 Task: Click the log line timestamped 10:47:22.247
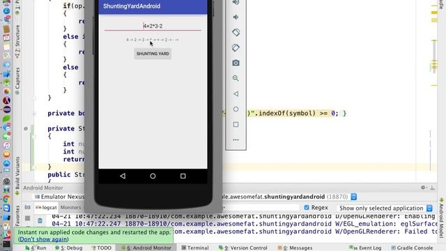coord(245,224)
